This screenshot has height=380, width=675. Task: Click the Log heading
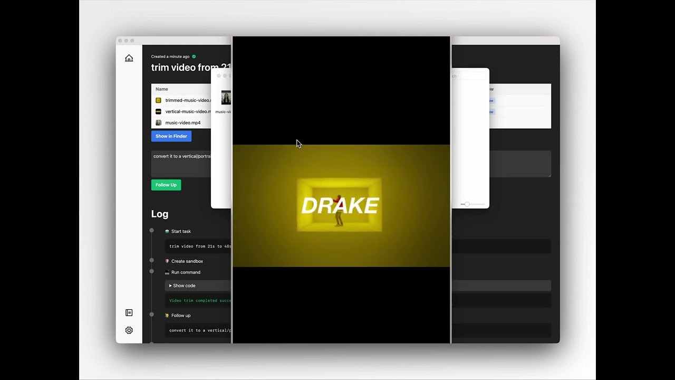tap(160, 214)
